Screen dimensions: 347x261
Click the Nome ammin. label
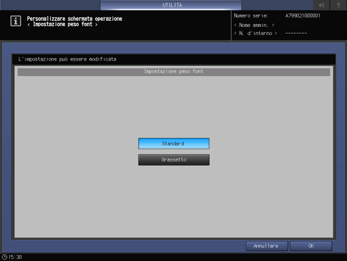point(254,25)
